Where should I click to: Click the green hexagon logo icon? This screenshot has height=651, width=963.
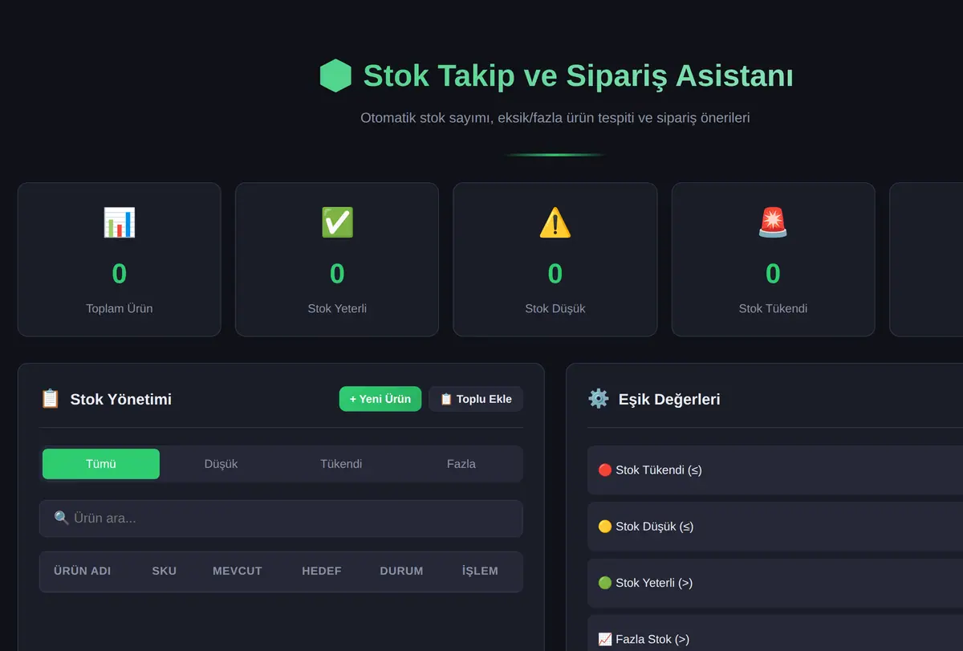[x=335, y=76]
